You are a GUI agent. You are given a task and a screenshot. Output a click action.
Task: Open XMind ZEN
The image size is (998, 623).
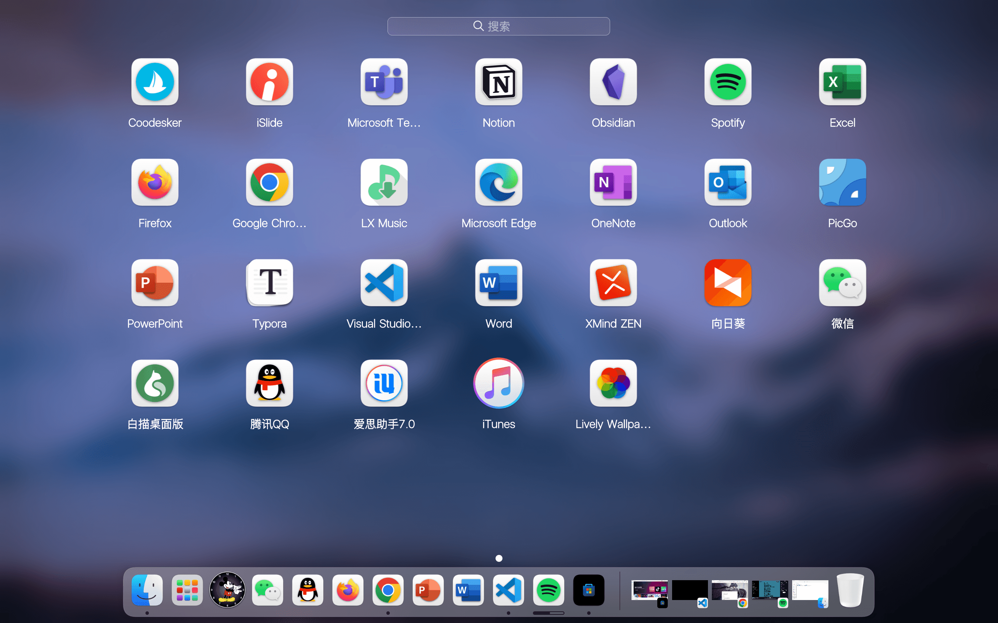(x=613, y=283)
